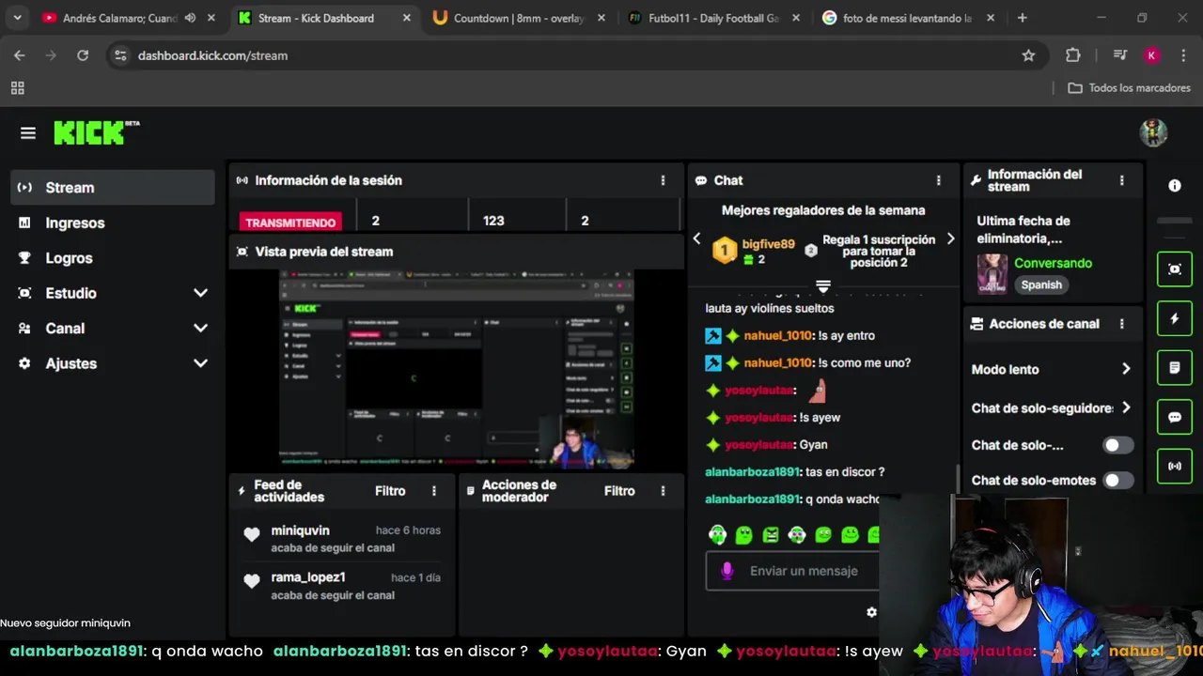Open Información de la sesión options menu
The image size is (1203, 676).
pyautogui.click(x=663, y=180)
